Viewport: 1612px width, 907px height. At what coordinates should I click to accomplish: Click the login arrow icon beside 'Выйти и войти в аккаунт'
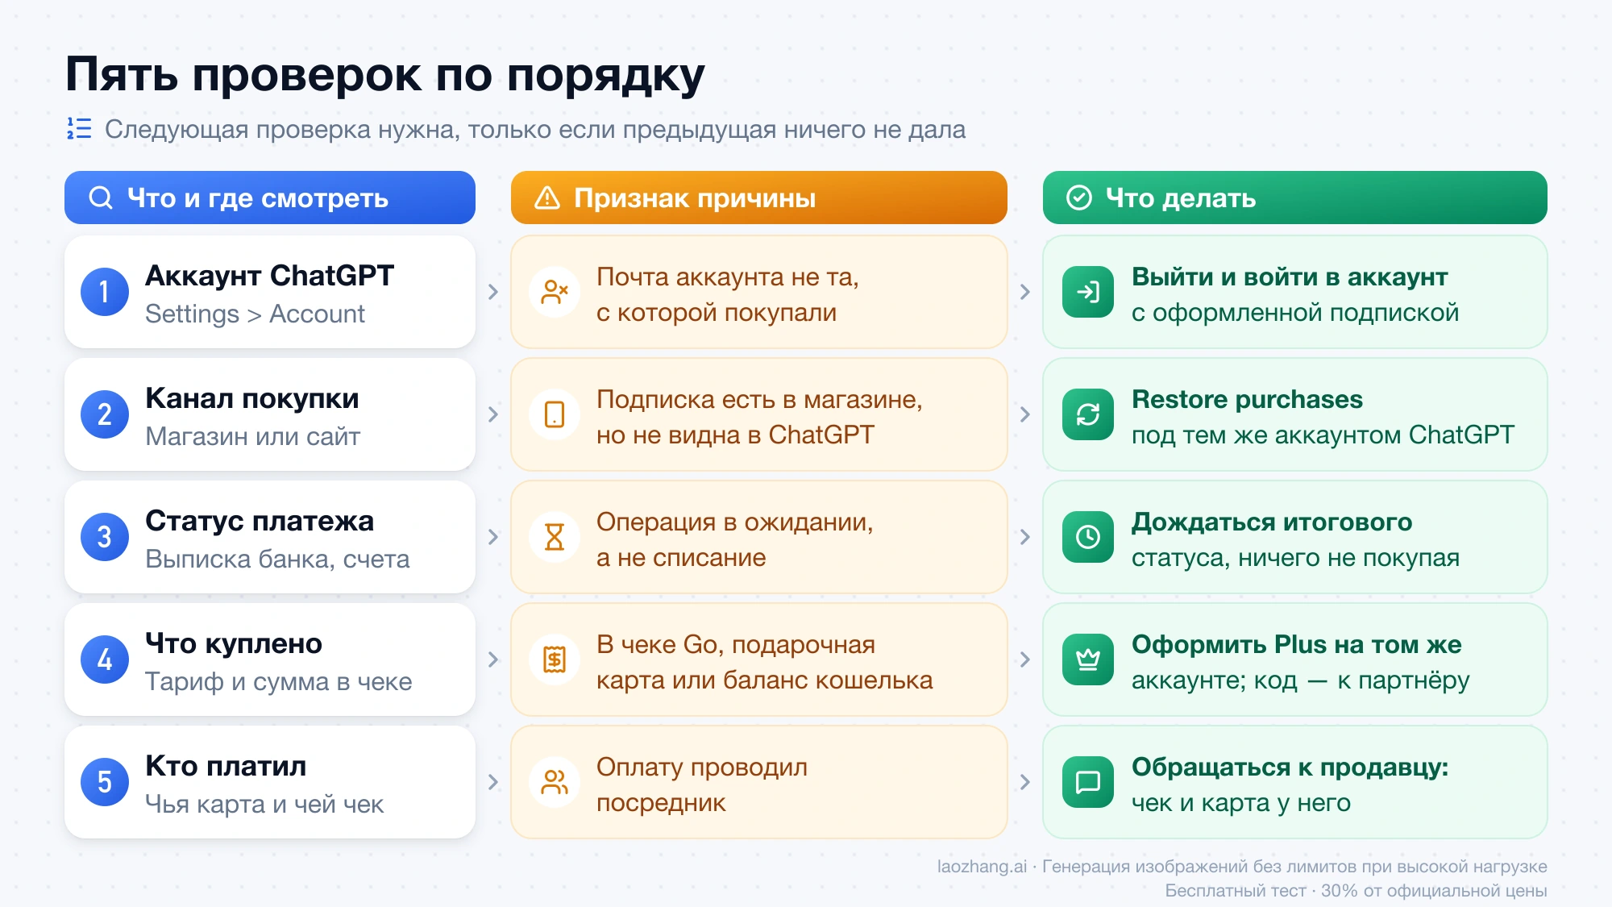1088,292
